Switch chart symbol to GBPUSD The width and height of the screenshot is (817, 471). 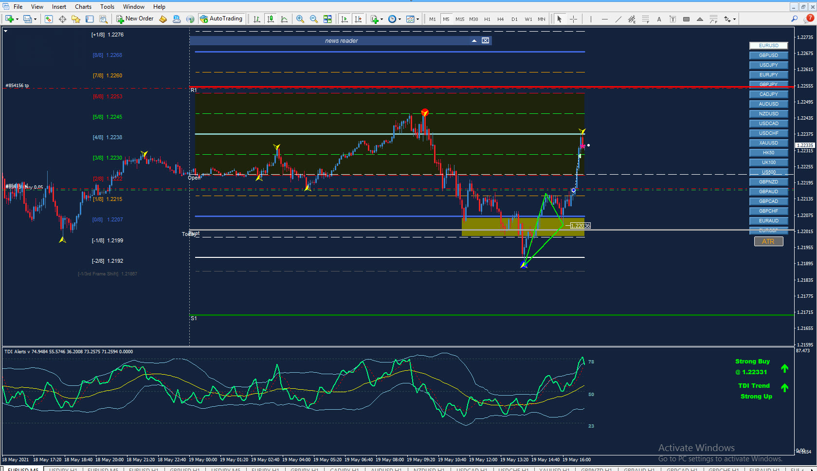coord(768,55)
